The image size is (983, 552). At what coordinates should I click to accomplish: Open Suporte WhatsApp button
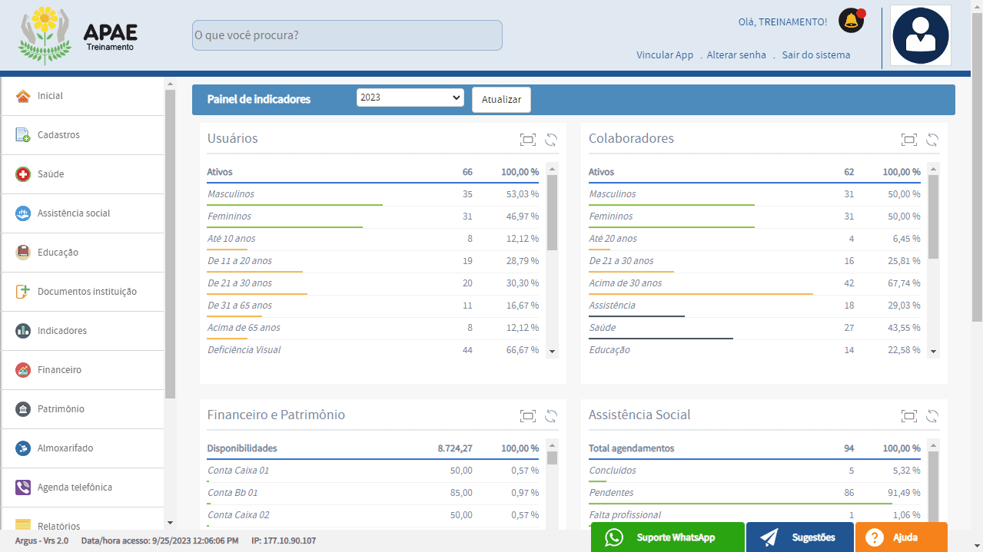(x=667, y=537)
